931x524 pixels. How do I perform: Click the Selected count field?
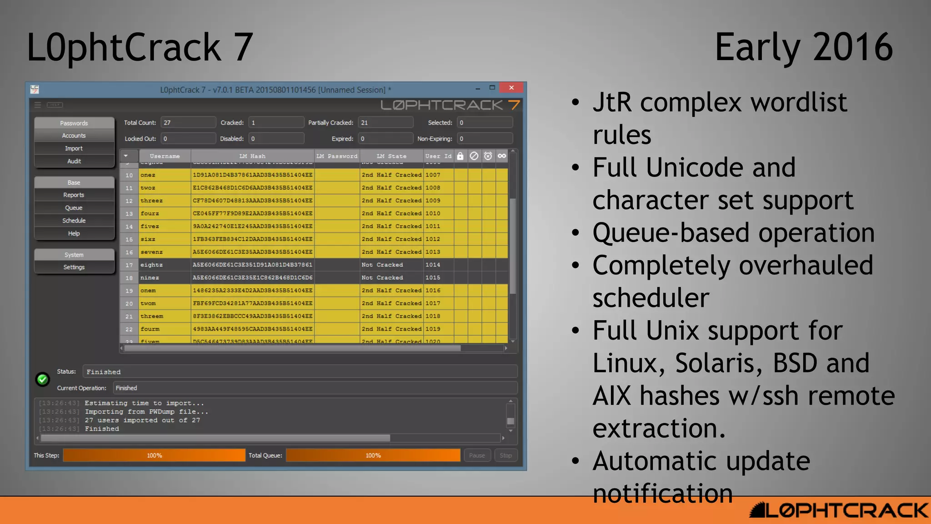485,122
